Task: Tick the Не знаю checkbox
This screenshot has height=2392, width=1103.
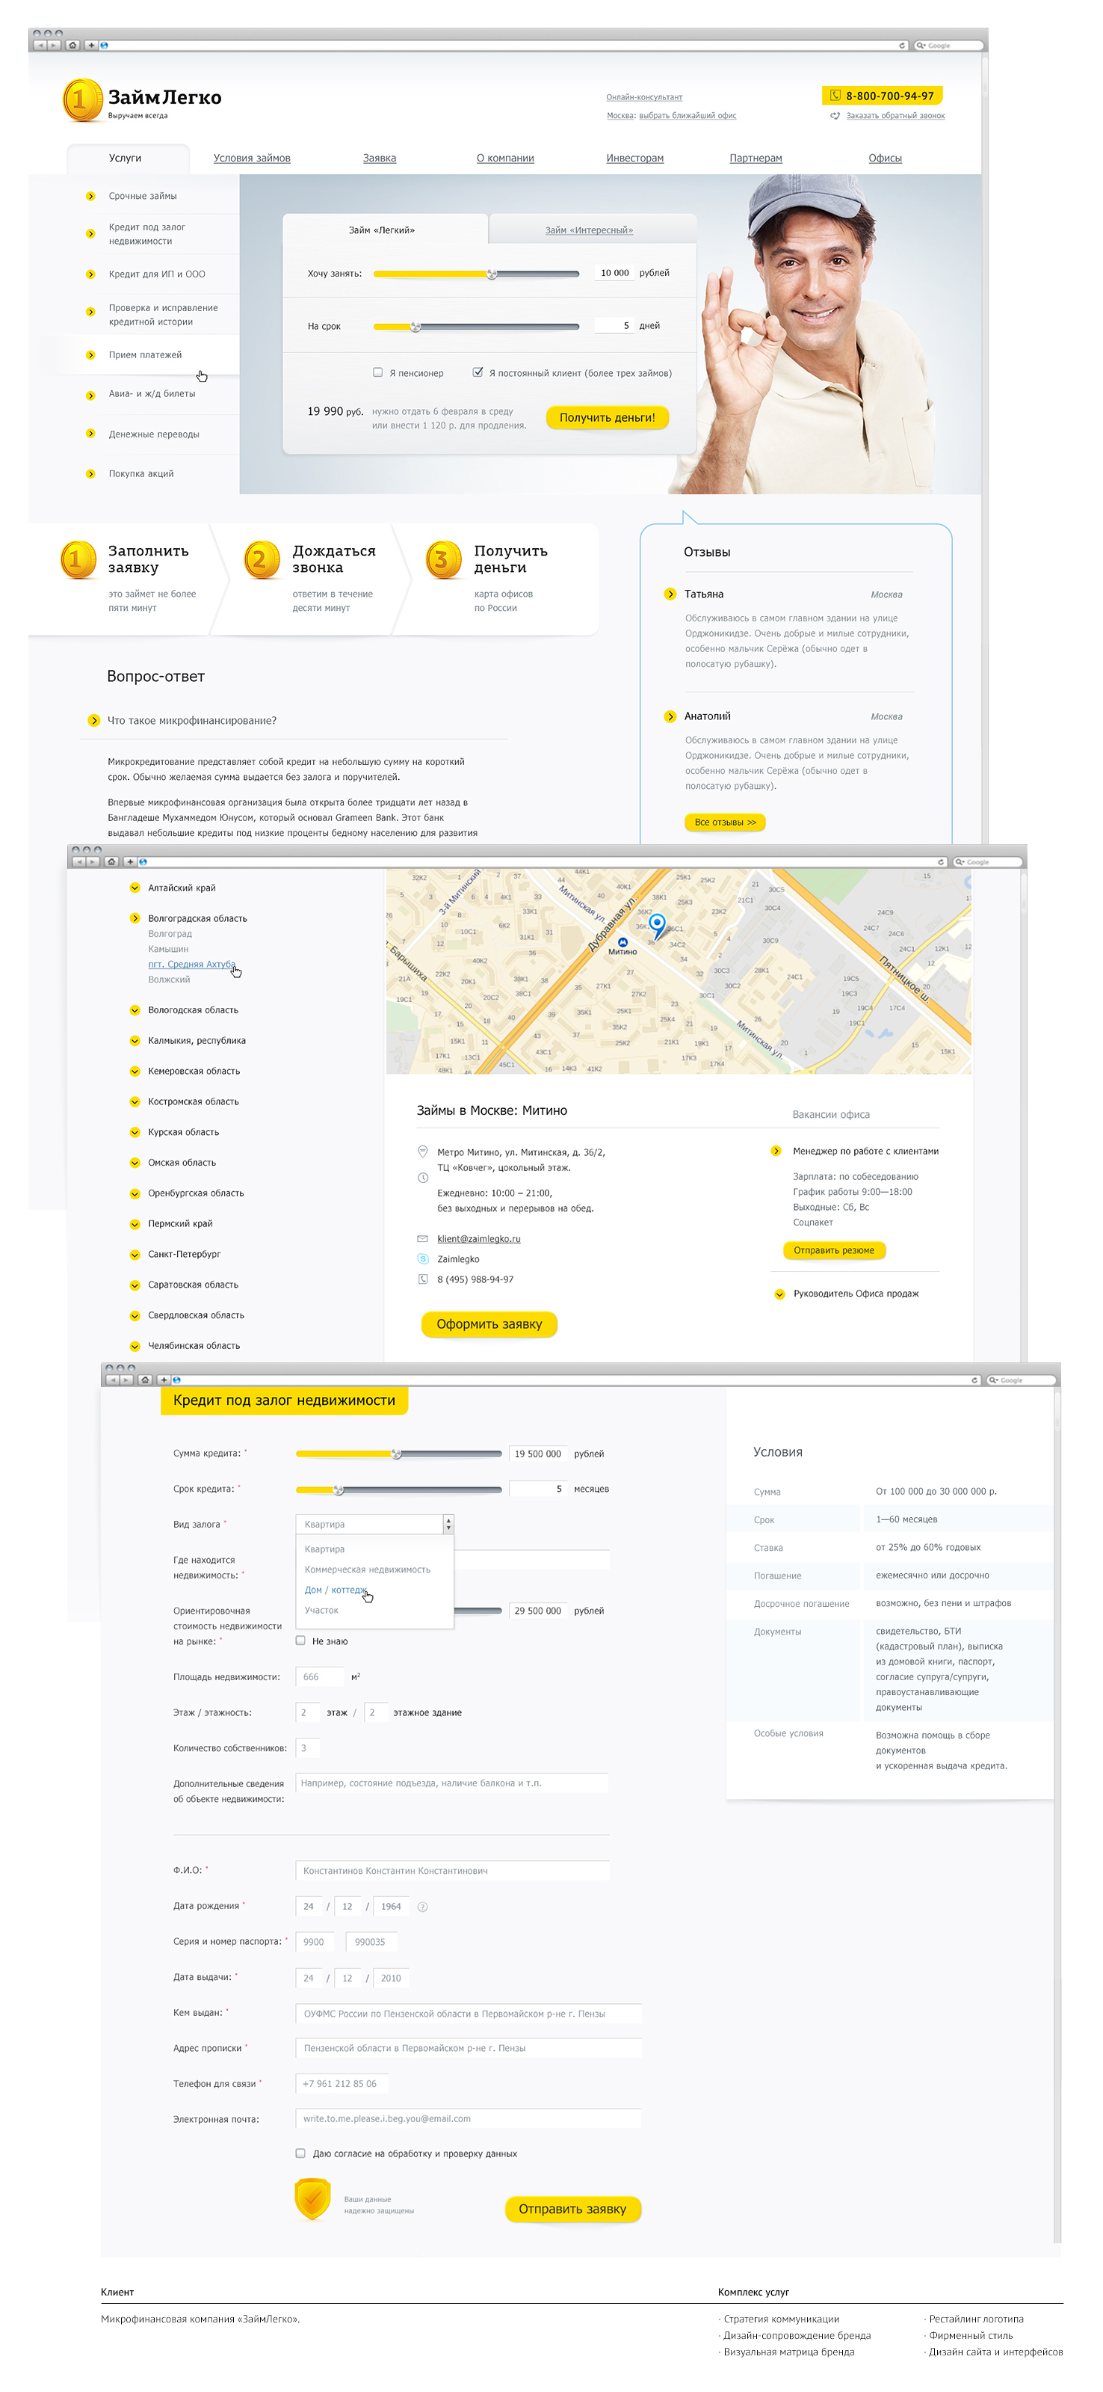Action: (x=300, y=1641)
